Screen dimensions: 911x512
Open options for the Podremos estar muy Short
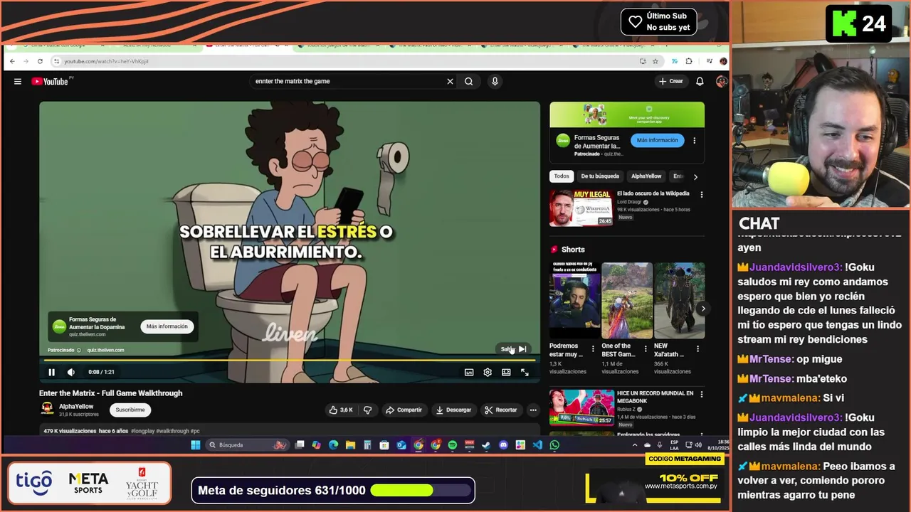pyautogui.click(x=594, y=349)
